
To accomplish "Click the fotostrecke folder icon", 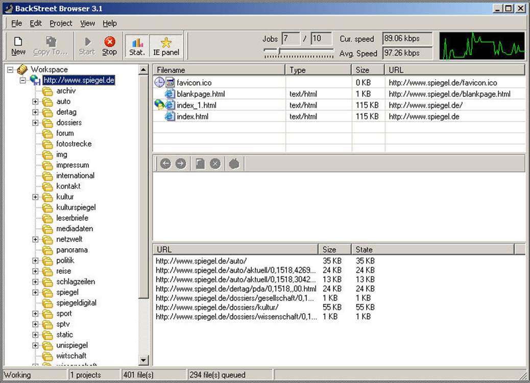I will (x=47, y=144).
